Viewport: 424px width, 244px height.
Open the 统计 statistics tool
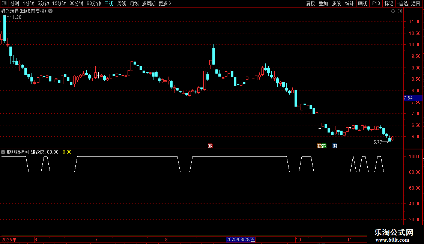[349, 3]
